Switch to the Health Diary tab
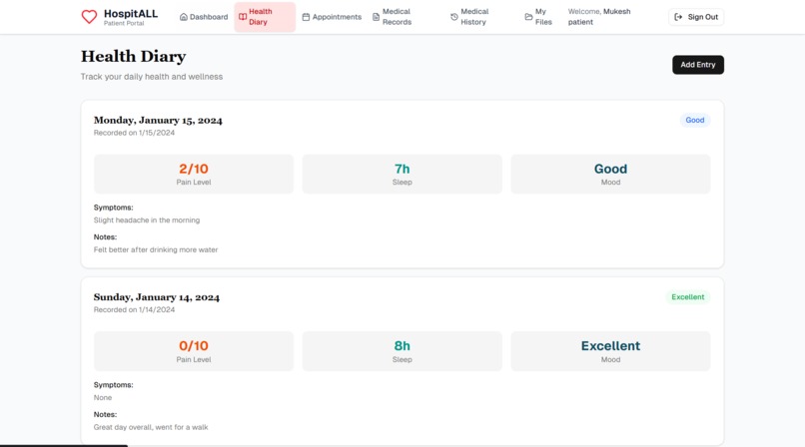Screen dimensions: 805x447 point(265,17)
